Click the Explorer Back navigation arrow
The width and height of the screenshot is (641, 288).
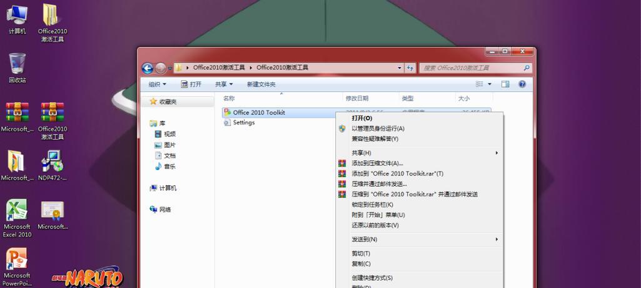point(147,68)
